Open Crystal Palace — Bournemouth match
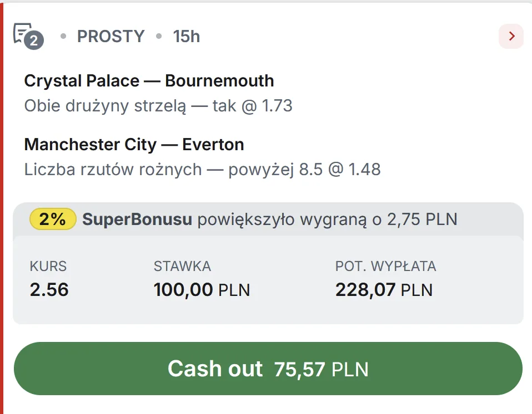Viewport: 532px width, 414px height. pos(149,81)
